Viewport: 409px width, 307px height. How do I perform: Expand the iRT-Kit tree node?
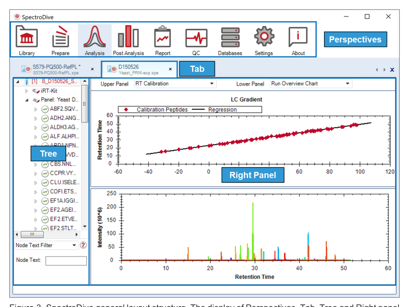tap(26, 91)
